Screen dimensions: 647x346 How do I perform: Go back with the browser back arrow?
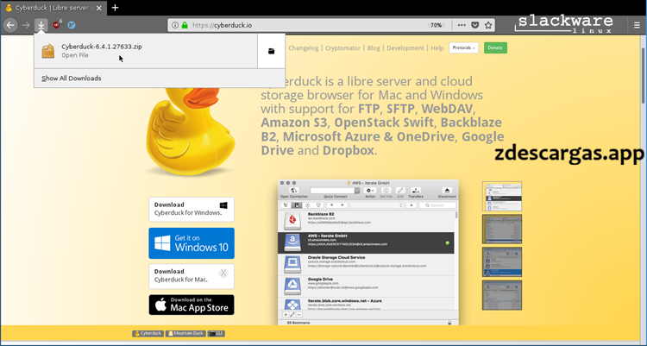coord(10,25)
